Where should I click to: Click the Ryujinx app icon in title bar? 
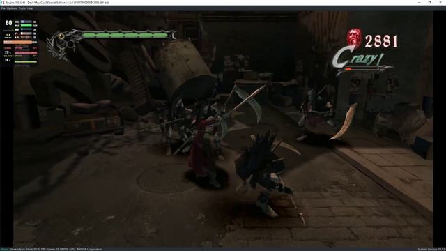[x=3, y=3]
